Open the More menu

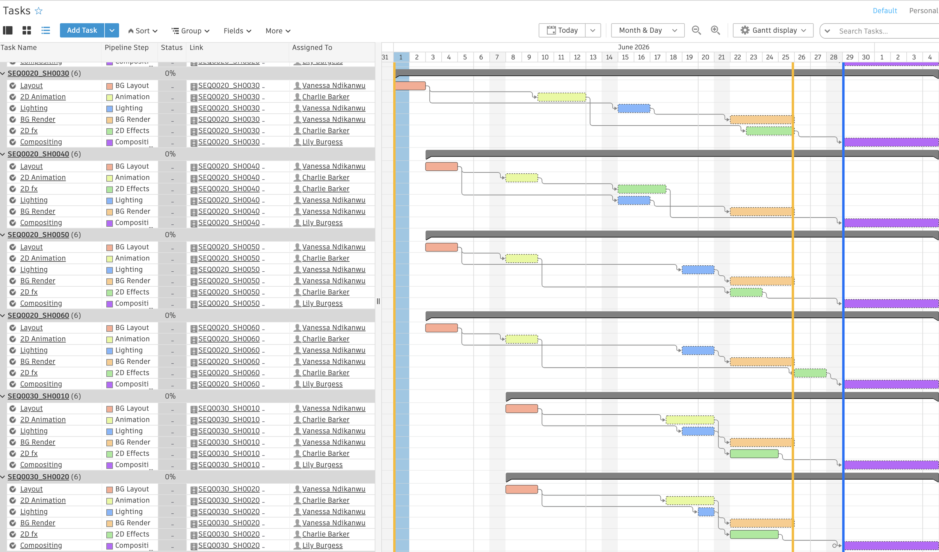(x=278, y=31)
